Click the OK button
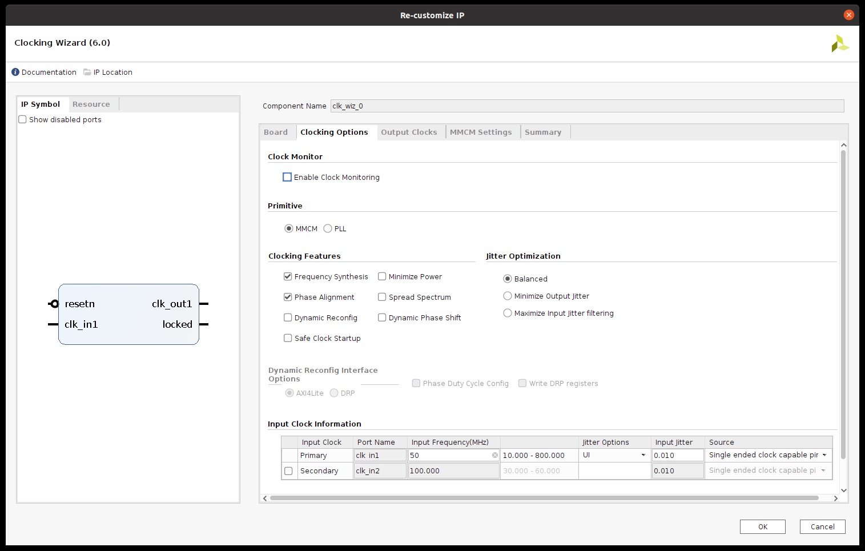 (x=763, y=526)
